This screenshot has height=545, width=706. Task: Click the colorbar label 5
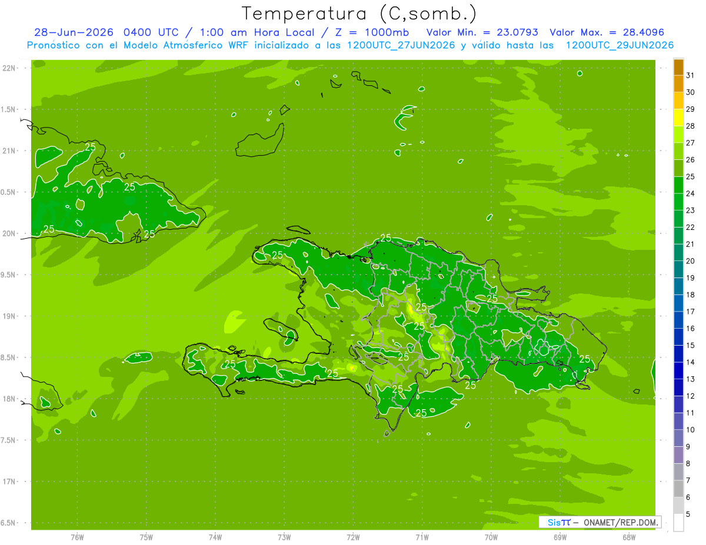[x=688, y=514]
